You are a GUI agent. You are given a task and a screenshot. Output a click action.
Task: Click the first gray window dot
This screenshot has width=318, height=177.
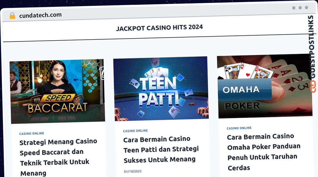point(294,8)
